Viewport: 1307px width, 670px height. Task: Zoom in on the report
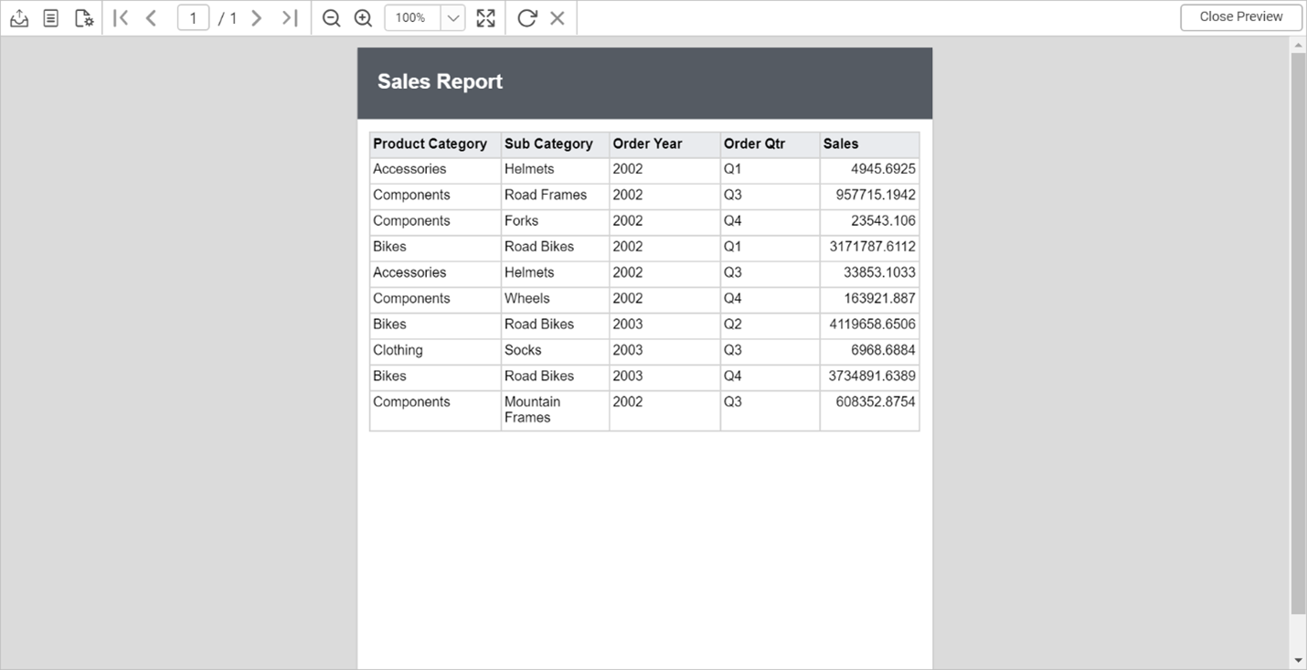tap(363, 17)
